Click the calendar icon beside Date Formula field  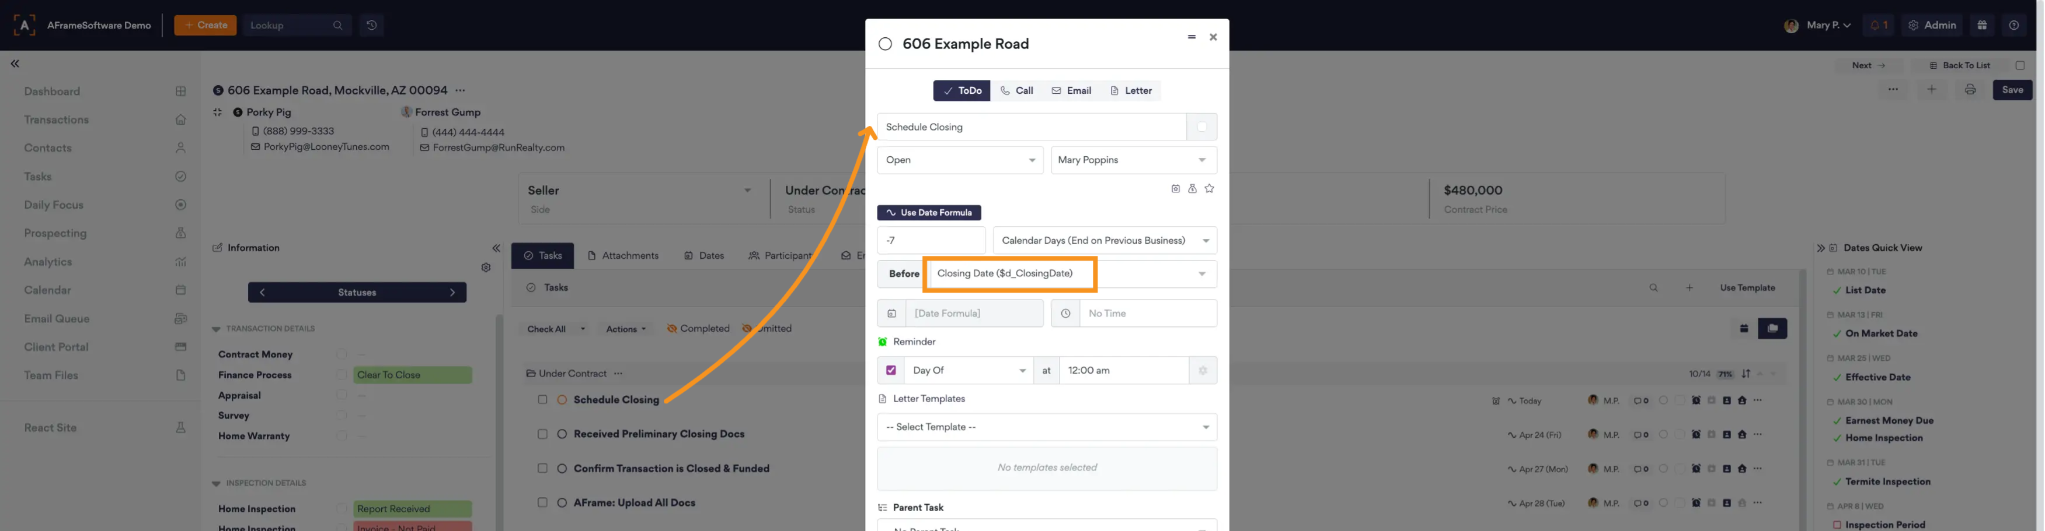(891, 313)
